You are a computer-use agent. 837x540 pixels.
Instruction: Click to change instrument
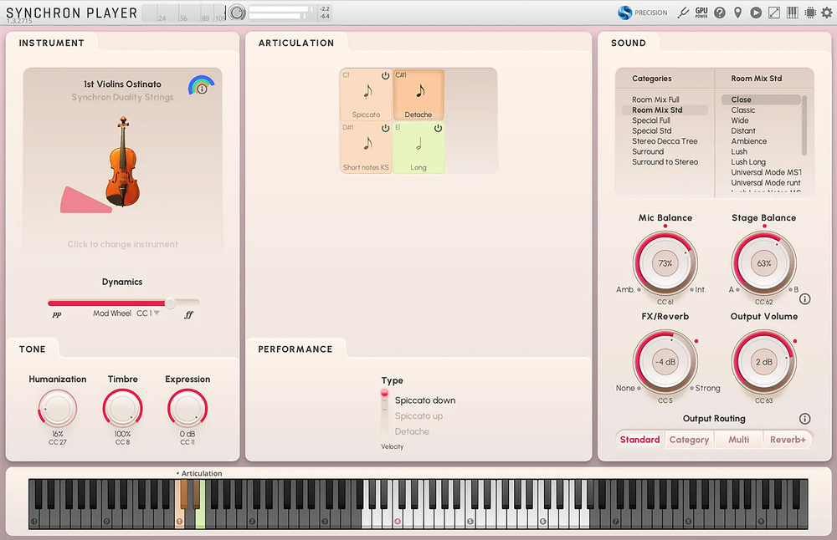122,244
